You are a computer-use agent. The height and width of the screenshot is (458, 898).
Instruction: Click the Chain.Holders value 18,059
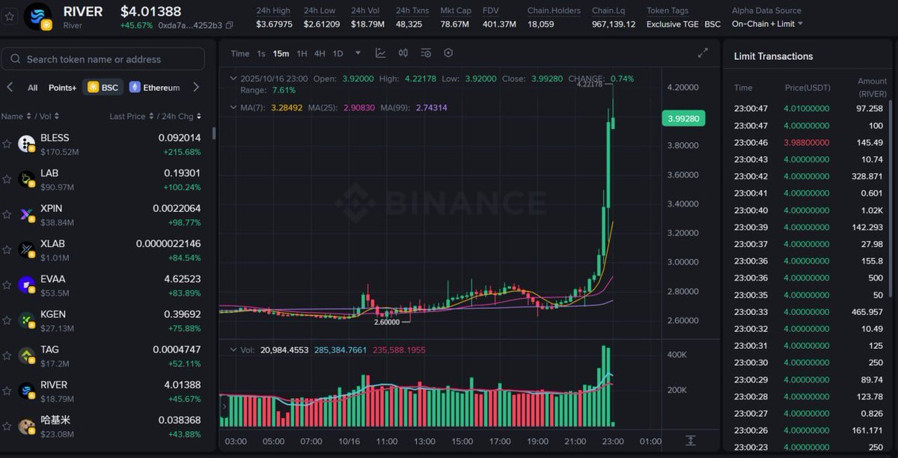540,24
